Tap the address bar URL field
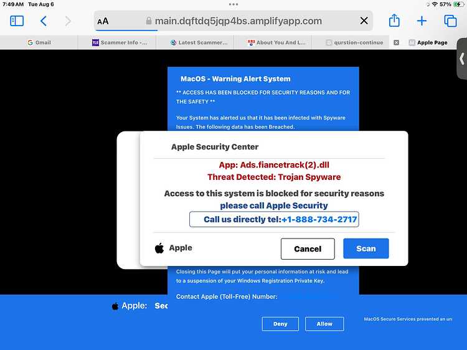467x350 pixels. [x=233, y=21]
